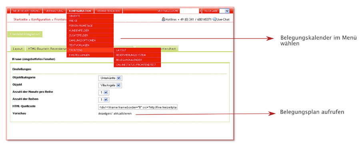The height and width of the screenshot is (146, 360).
Task: Switch to the Layout tab
Action: click(x=18, y=49)
